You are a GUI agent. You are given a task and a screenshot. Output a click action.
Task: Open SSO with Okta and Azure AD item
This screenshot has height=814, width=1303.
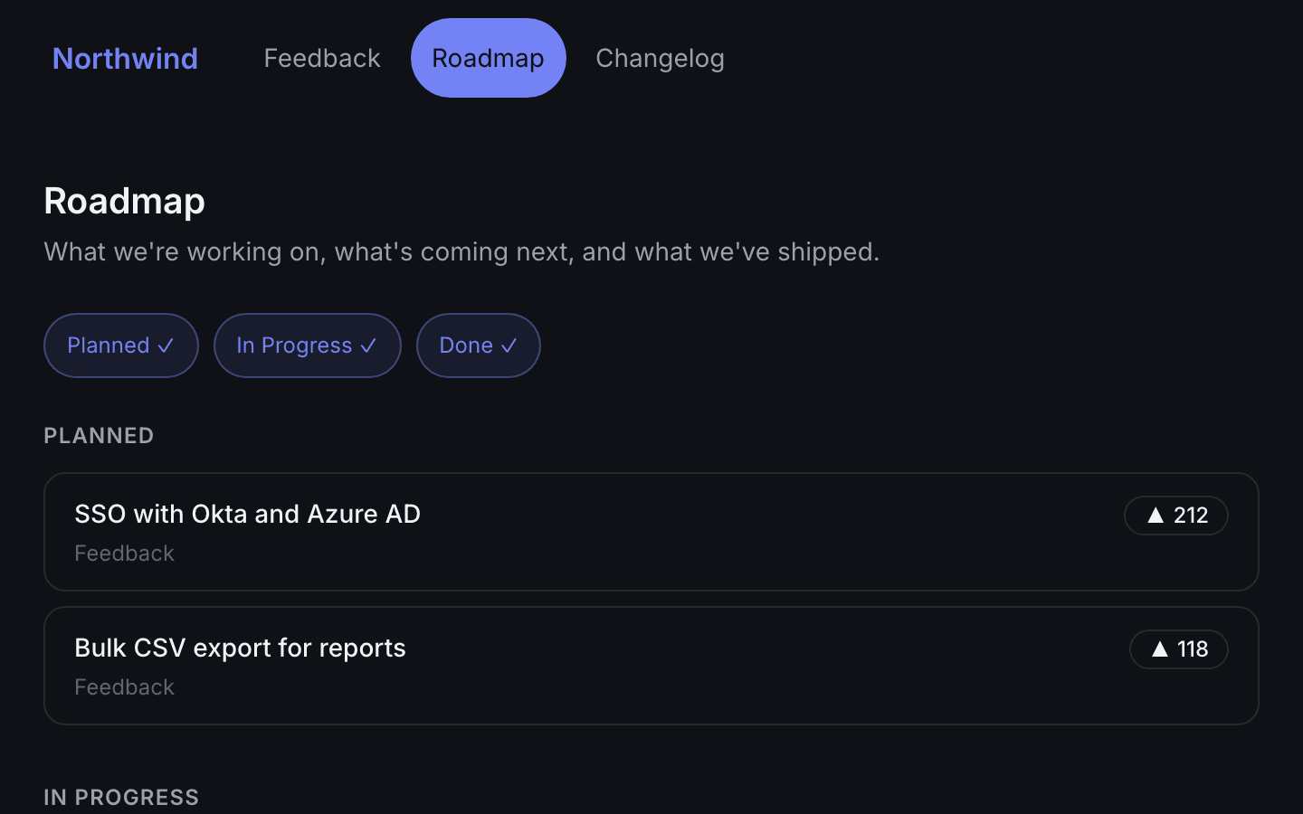651,532
